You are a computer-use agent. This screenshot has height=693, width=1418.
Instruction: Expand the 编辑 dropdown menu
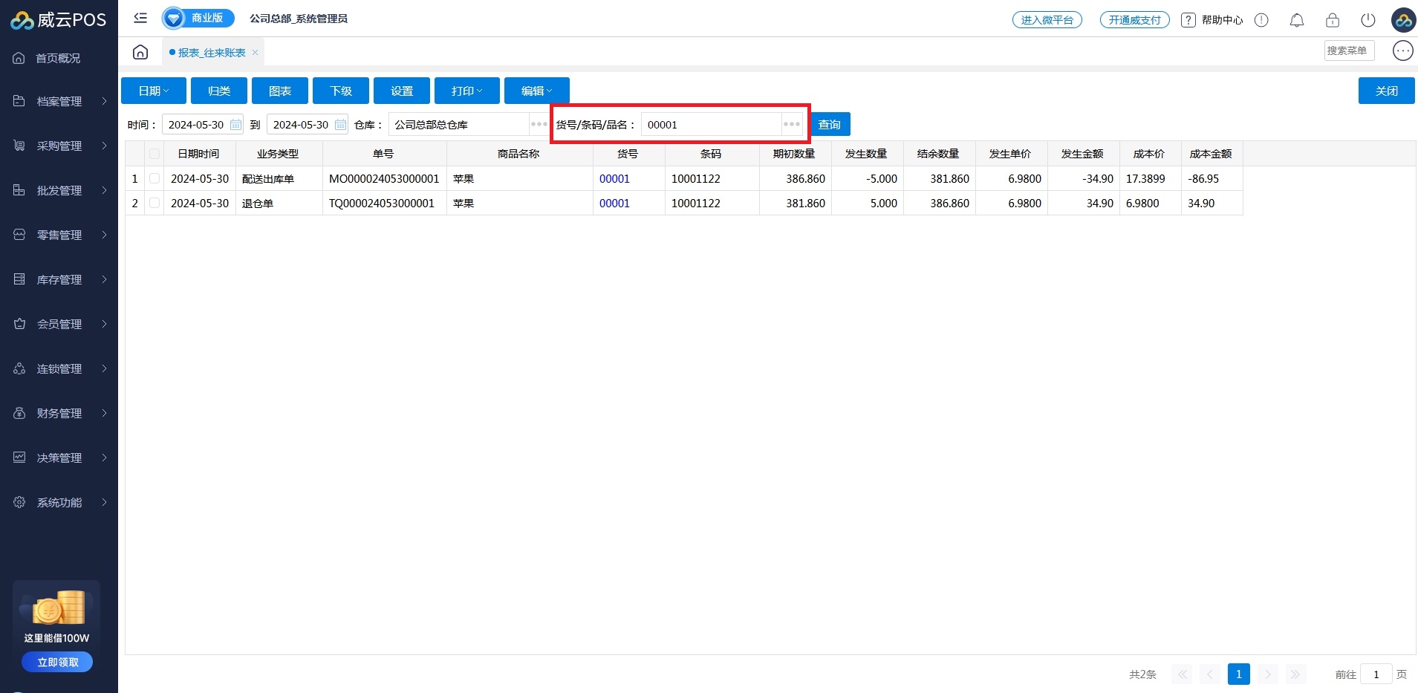click(x=536, y=91)
